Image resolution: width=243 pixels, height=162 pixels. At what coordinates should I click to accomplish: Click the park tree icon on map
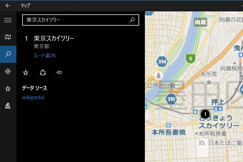[x=158, y=76]
